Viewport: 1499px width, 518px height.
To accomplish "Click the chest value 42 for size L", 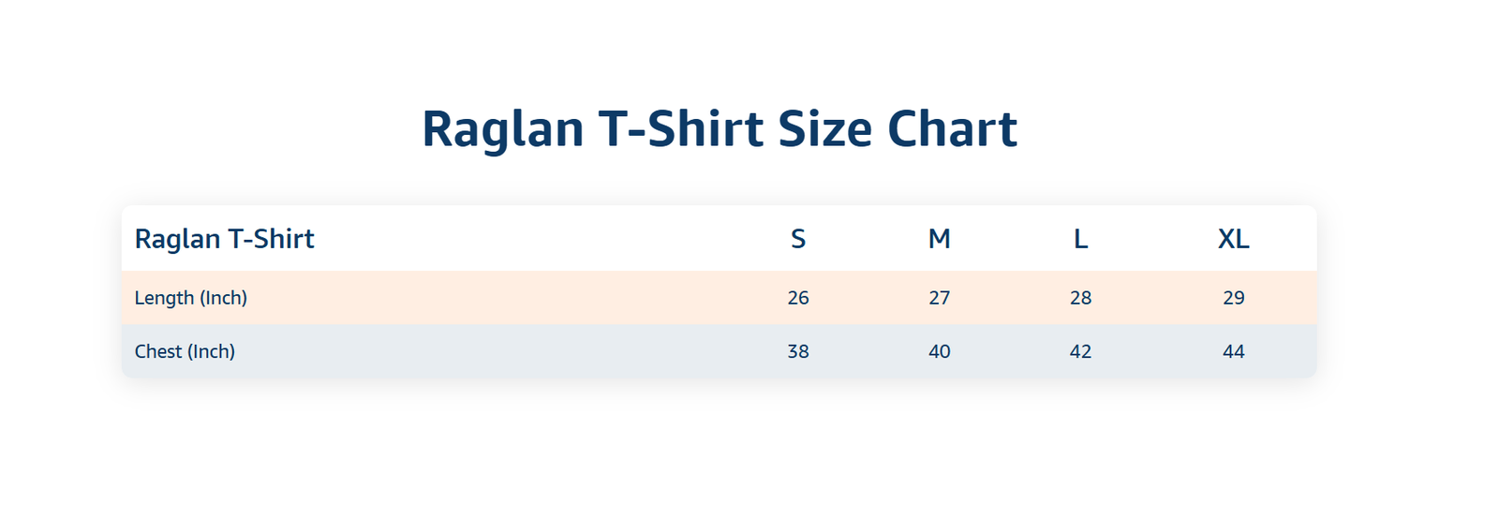I will click(1080, 351).
